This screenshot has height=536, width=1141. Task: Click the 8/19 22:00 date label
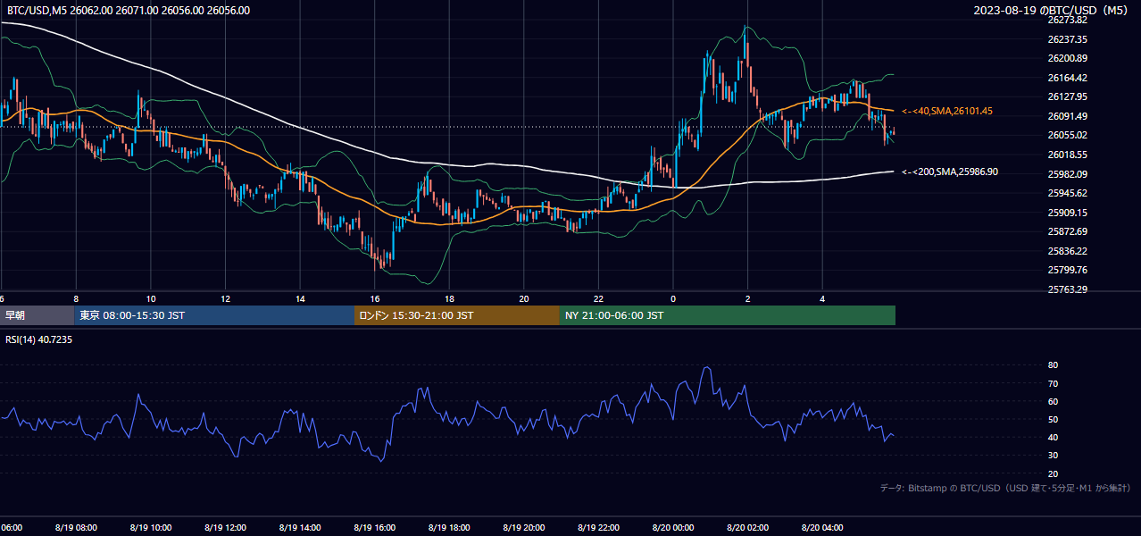pos(599,528)
